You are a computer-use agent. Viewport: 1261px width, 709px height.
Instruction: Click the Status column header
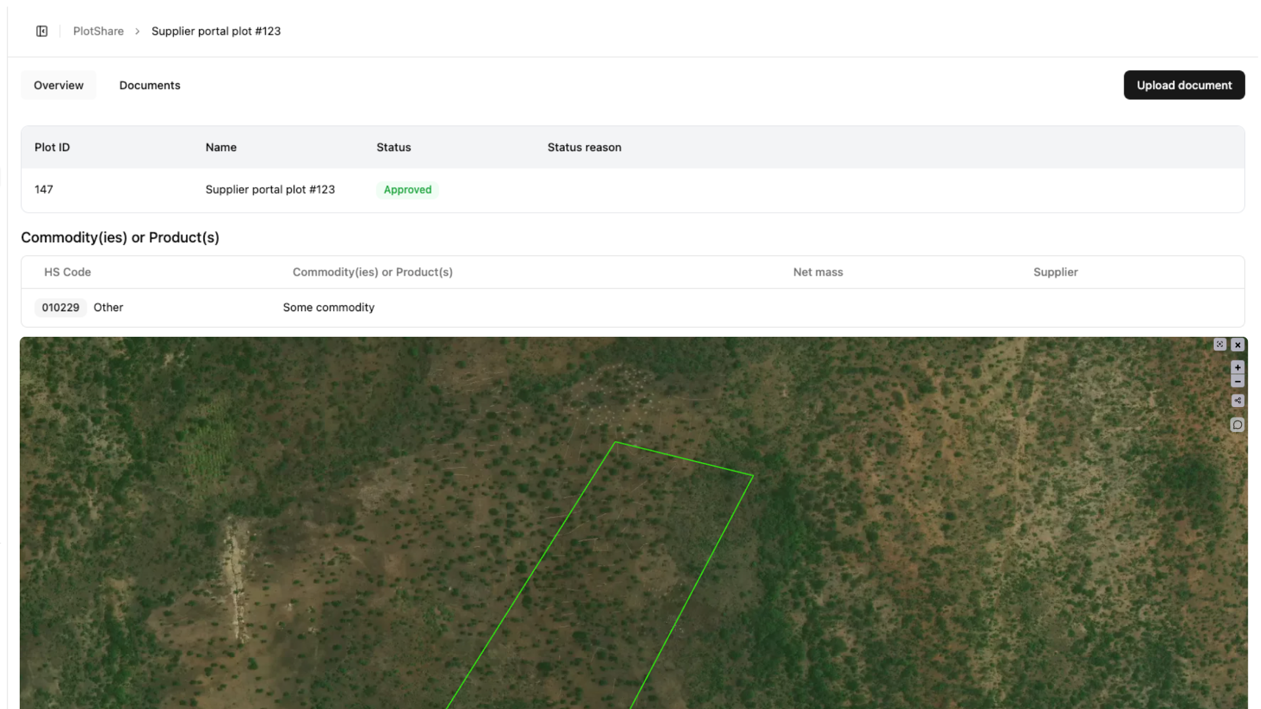pos(393,147)
